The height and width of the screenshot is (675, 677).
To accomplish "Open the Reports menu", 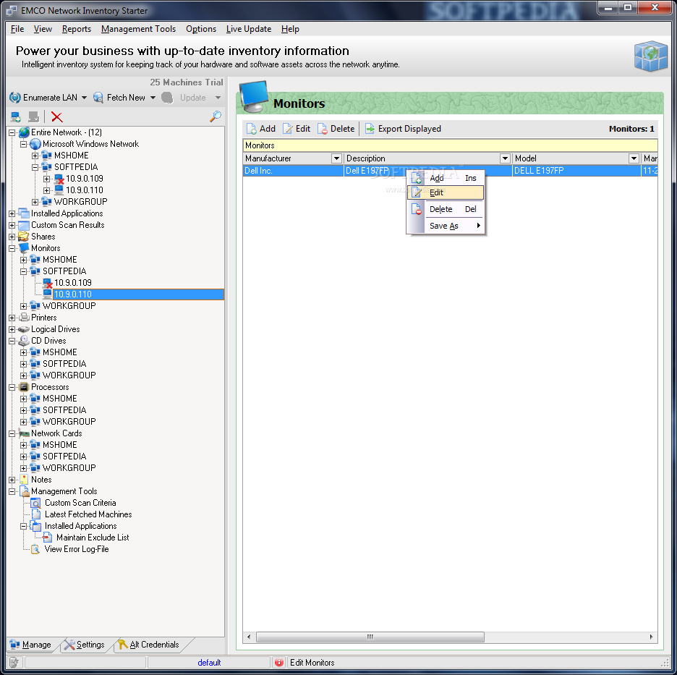I will pyautogui.click(x=77, y=29).
